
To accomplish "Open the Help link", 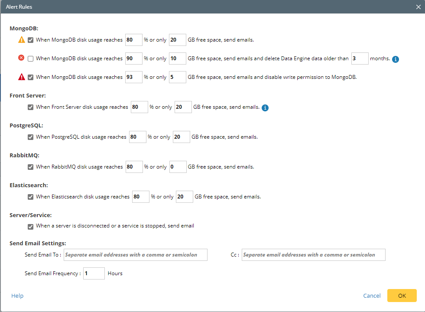I will click(x=17, y=296).
